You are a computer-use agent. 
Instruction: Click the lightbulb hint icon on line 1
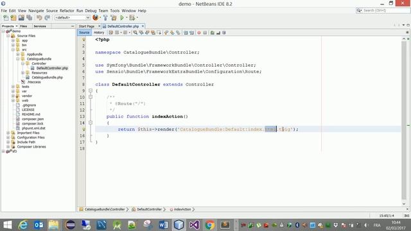[84, 40]
